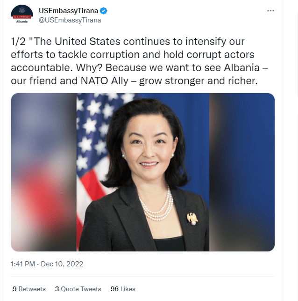Click the blurred blue right side of photo
The image size is (298, 301).
click(x=242, y=172)
